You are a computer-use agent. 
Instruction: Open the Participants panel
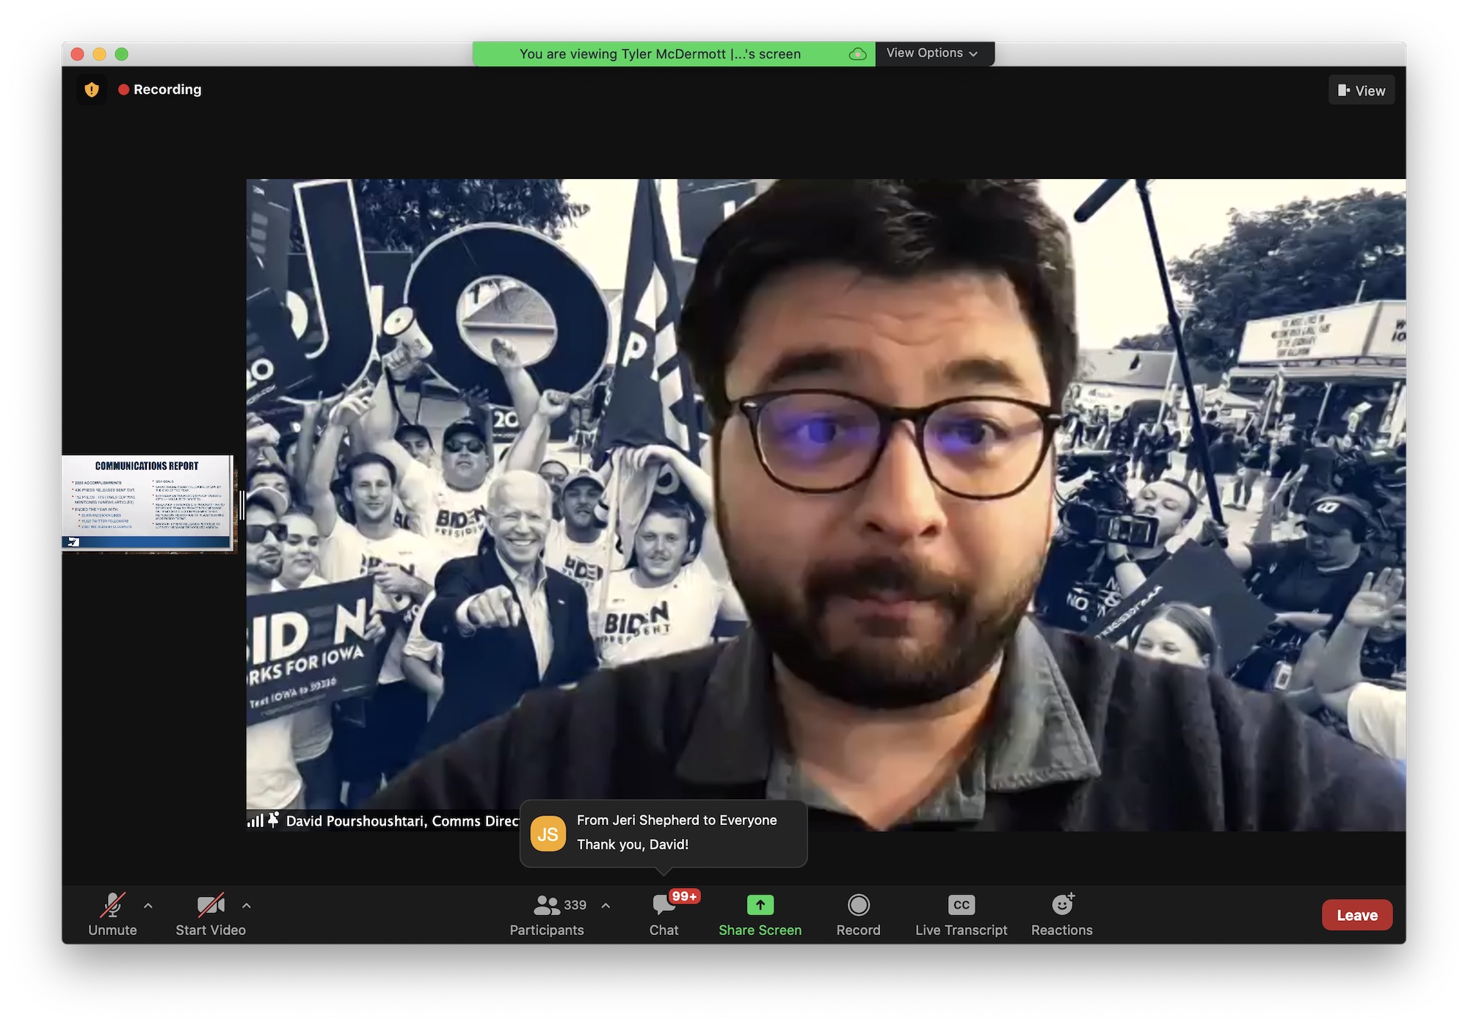[x=547, y=914]
